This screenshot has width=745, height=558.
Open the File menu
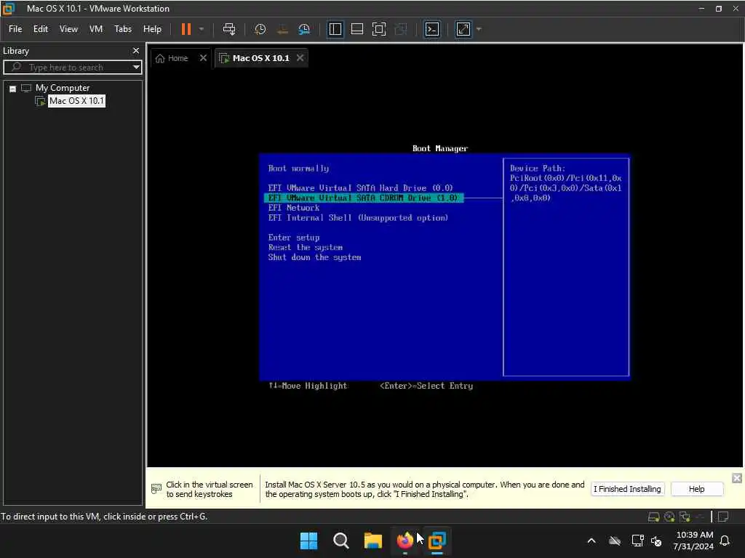click(15, 29)
